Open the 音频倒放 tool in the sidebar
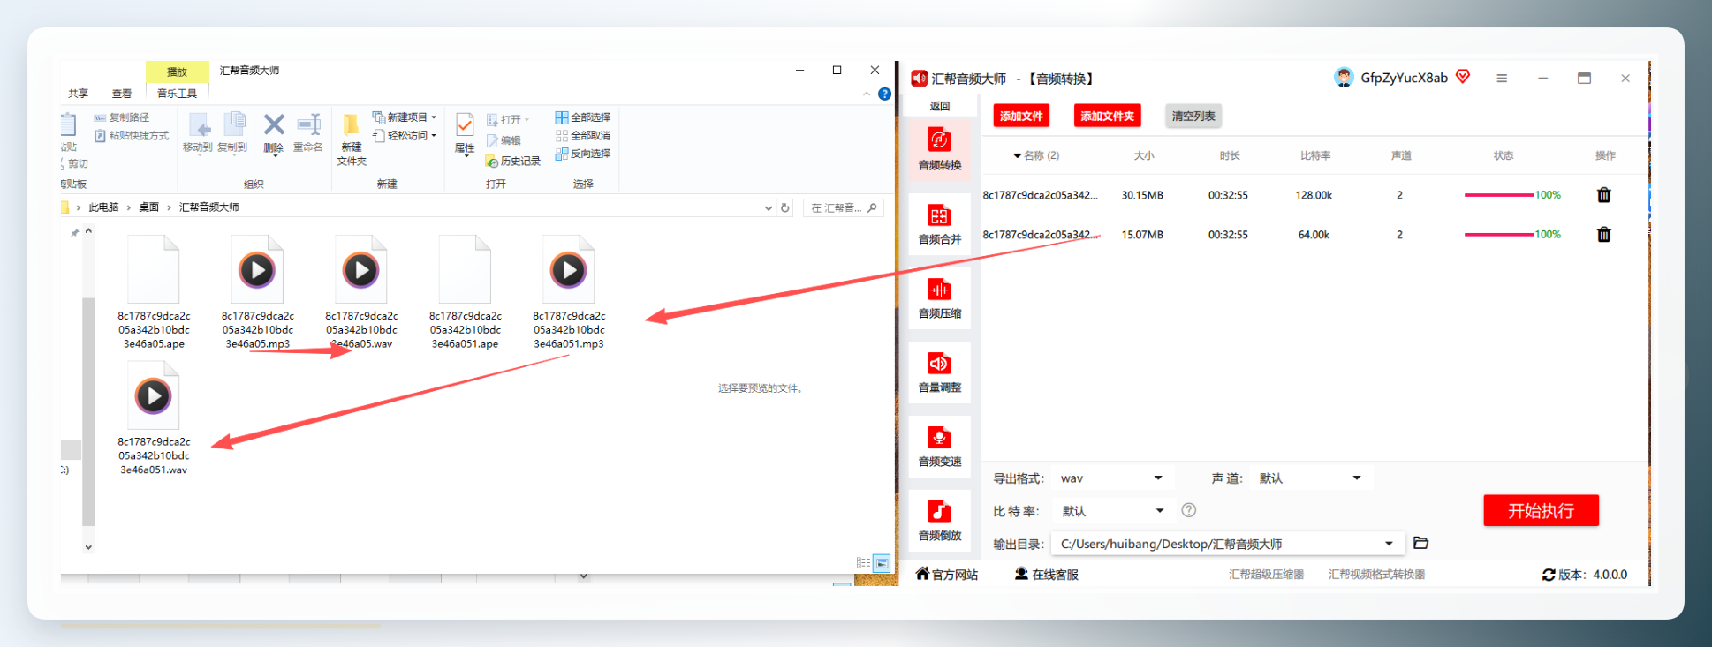Viewport: 1712px width, 647px height. (x=939, y=521)
